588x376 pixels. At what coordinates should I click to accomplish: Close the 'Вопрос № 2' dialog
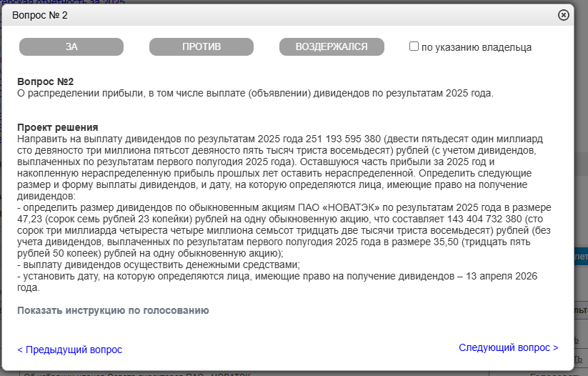pos(563,15)
